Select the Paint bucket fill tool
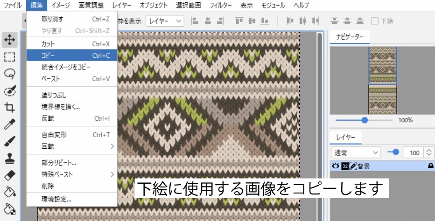The image size is (435, 221). 10,192
